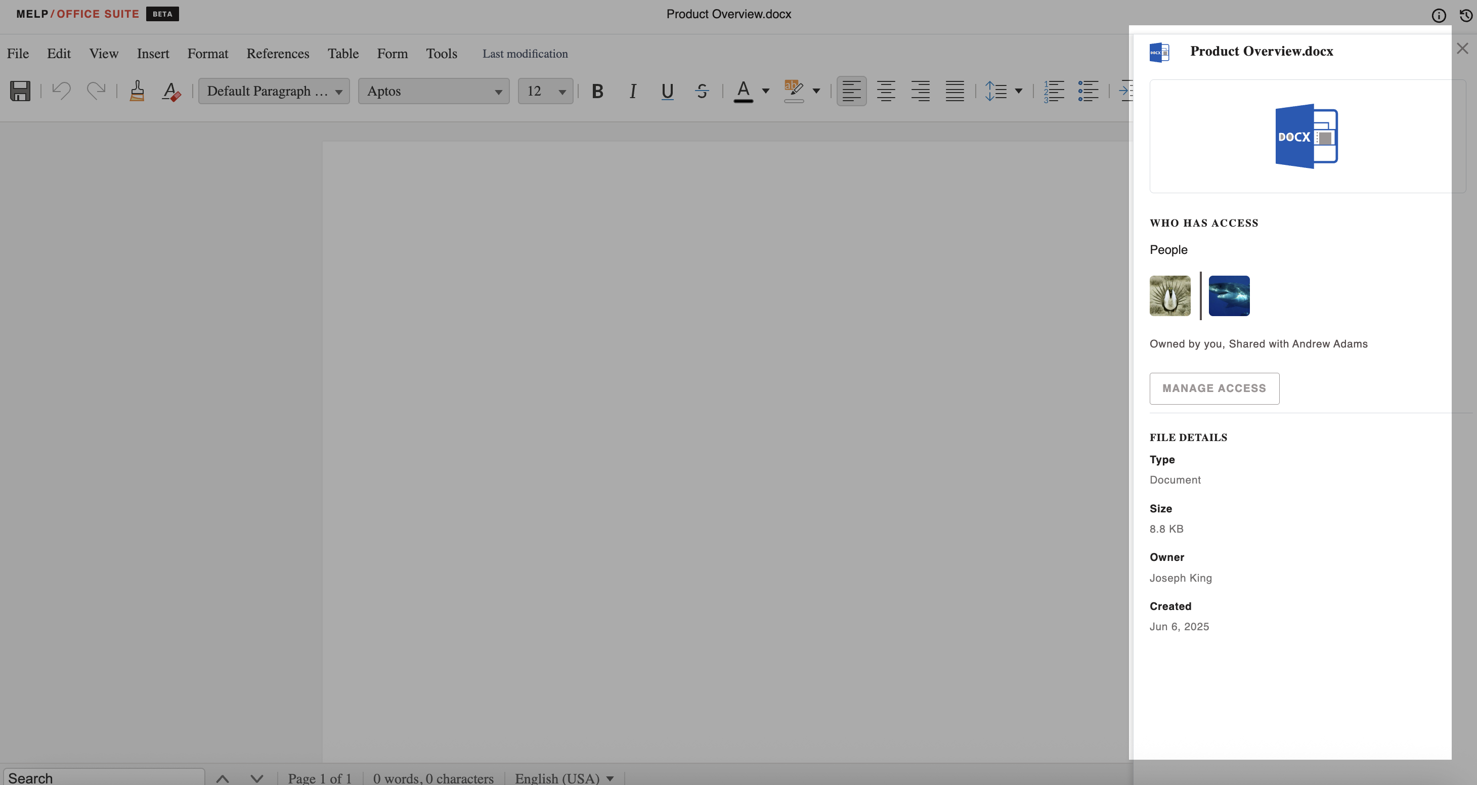Toggle Italic formatting
This screenshot has width=1477, height=785.
point(632,91)
